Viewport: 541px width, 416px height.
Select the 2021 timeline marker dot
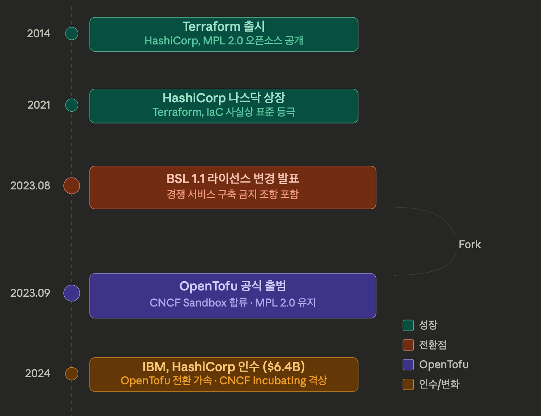[x=72, y=105]
